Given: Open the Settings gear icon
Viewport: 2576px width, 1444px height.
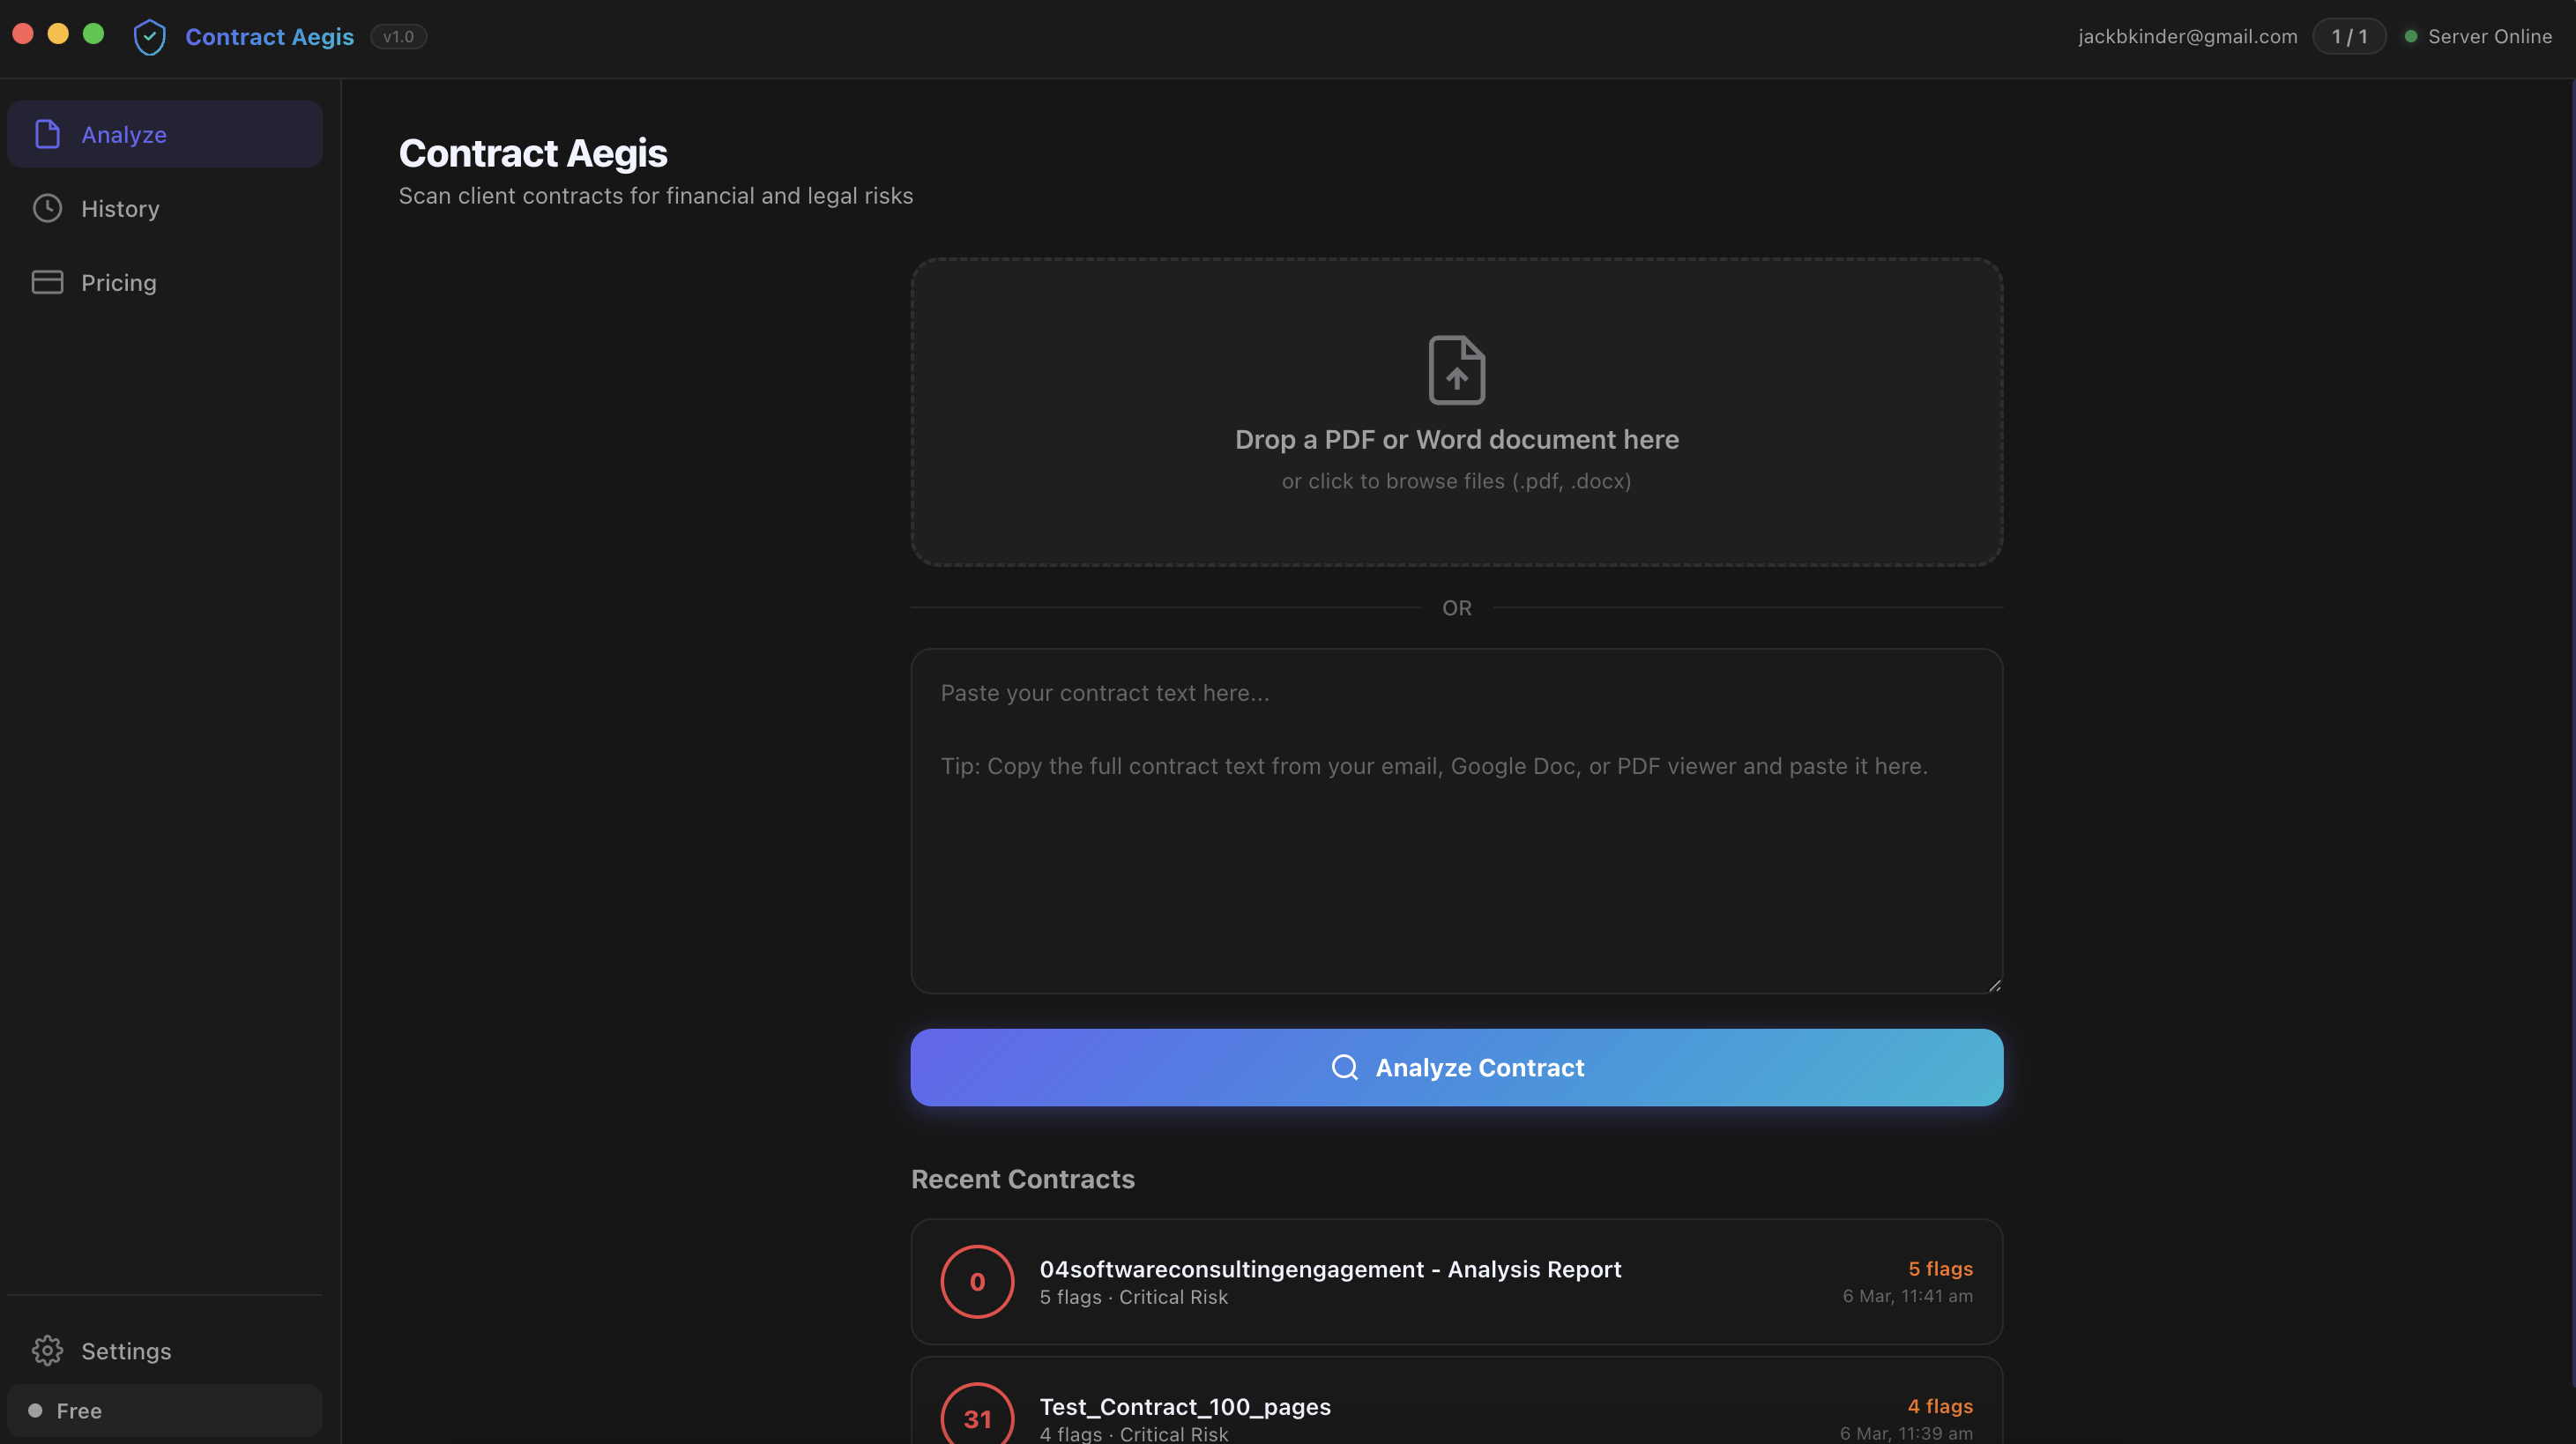Looking at the screenshot, I should pyautogui.click(x=46, y=1351).
